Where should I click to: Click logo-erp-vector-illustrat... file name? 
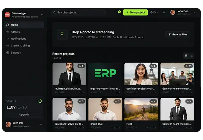pyautogui.click(x=105, y=89)
